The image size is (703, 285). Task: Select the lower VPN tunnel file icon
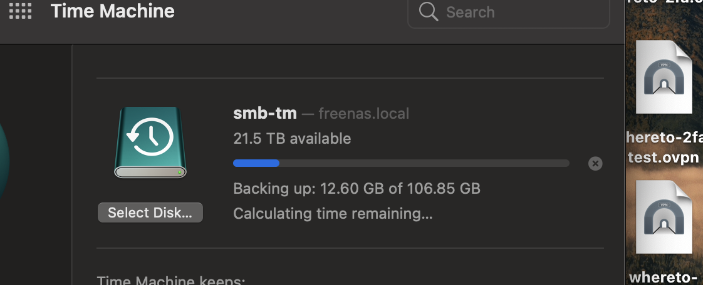[664, 217]
